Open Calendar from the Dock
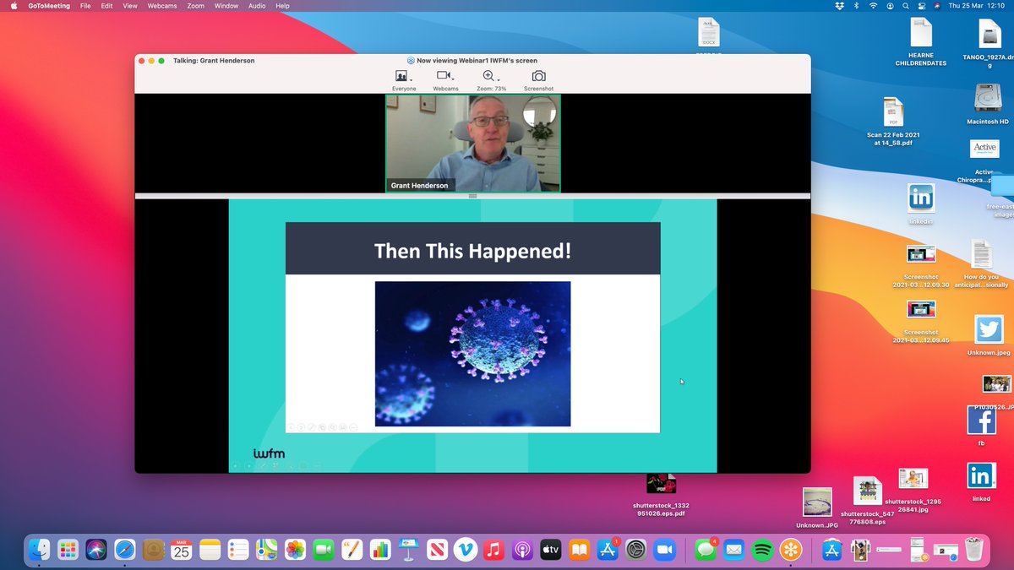1014x570 pixels. coord(182,550)
